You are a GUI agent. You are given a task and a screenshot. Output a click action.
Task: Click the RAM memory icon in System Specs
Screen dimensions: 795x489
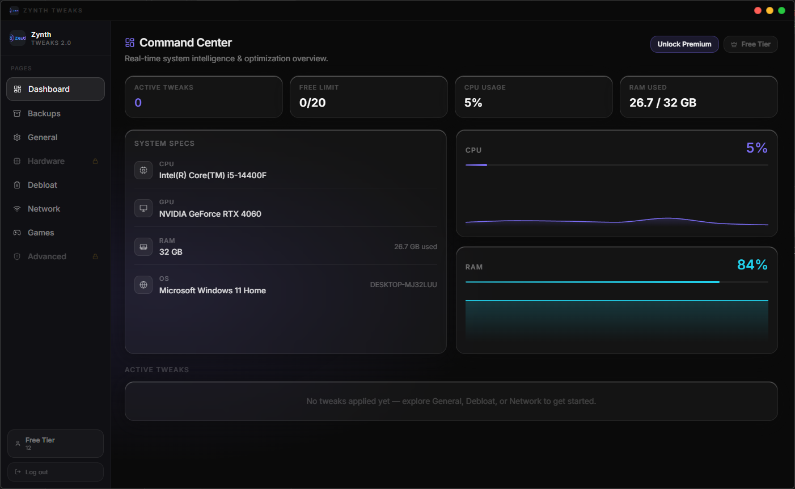pyautogui.click(x=143, y=246)
